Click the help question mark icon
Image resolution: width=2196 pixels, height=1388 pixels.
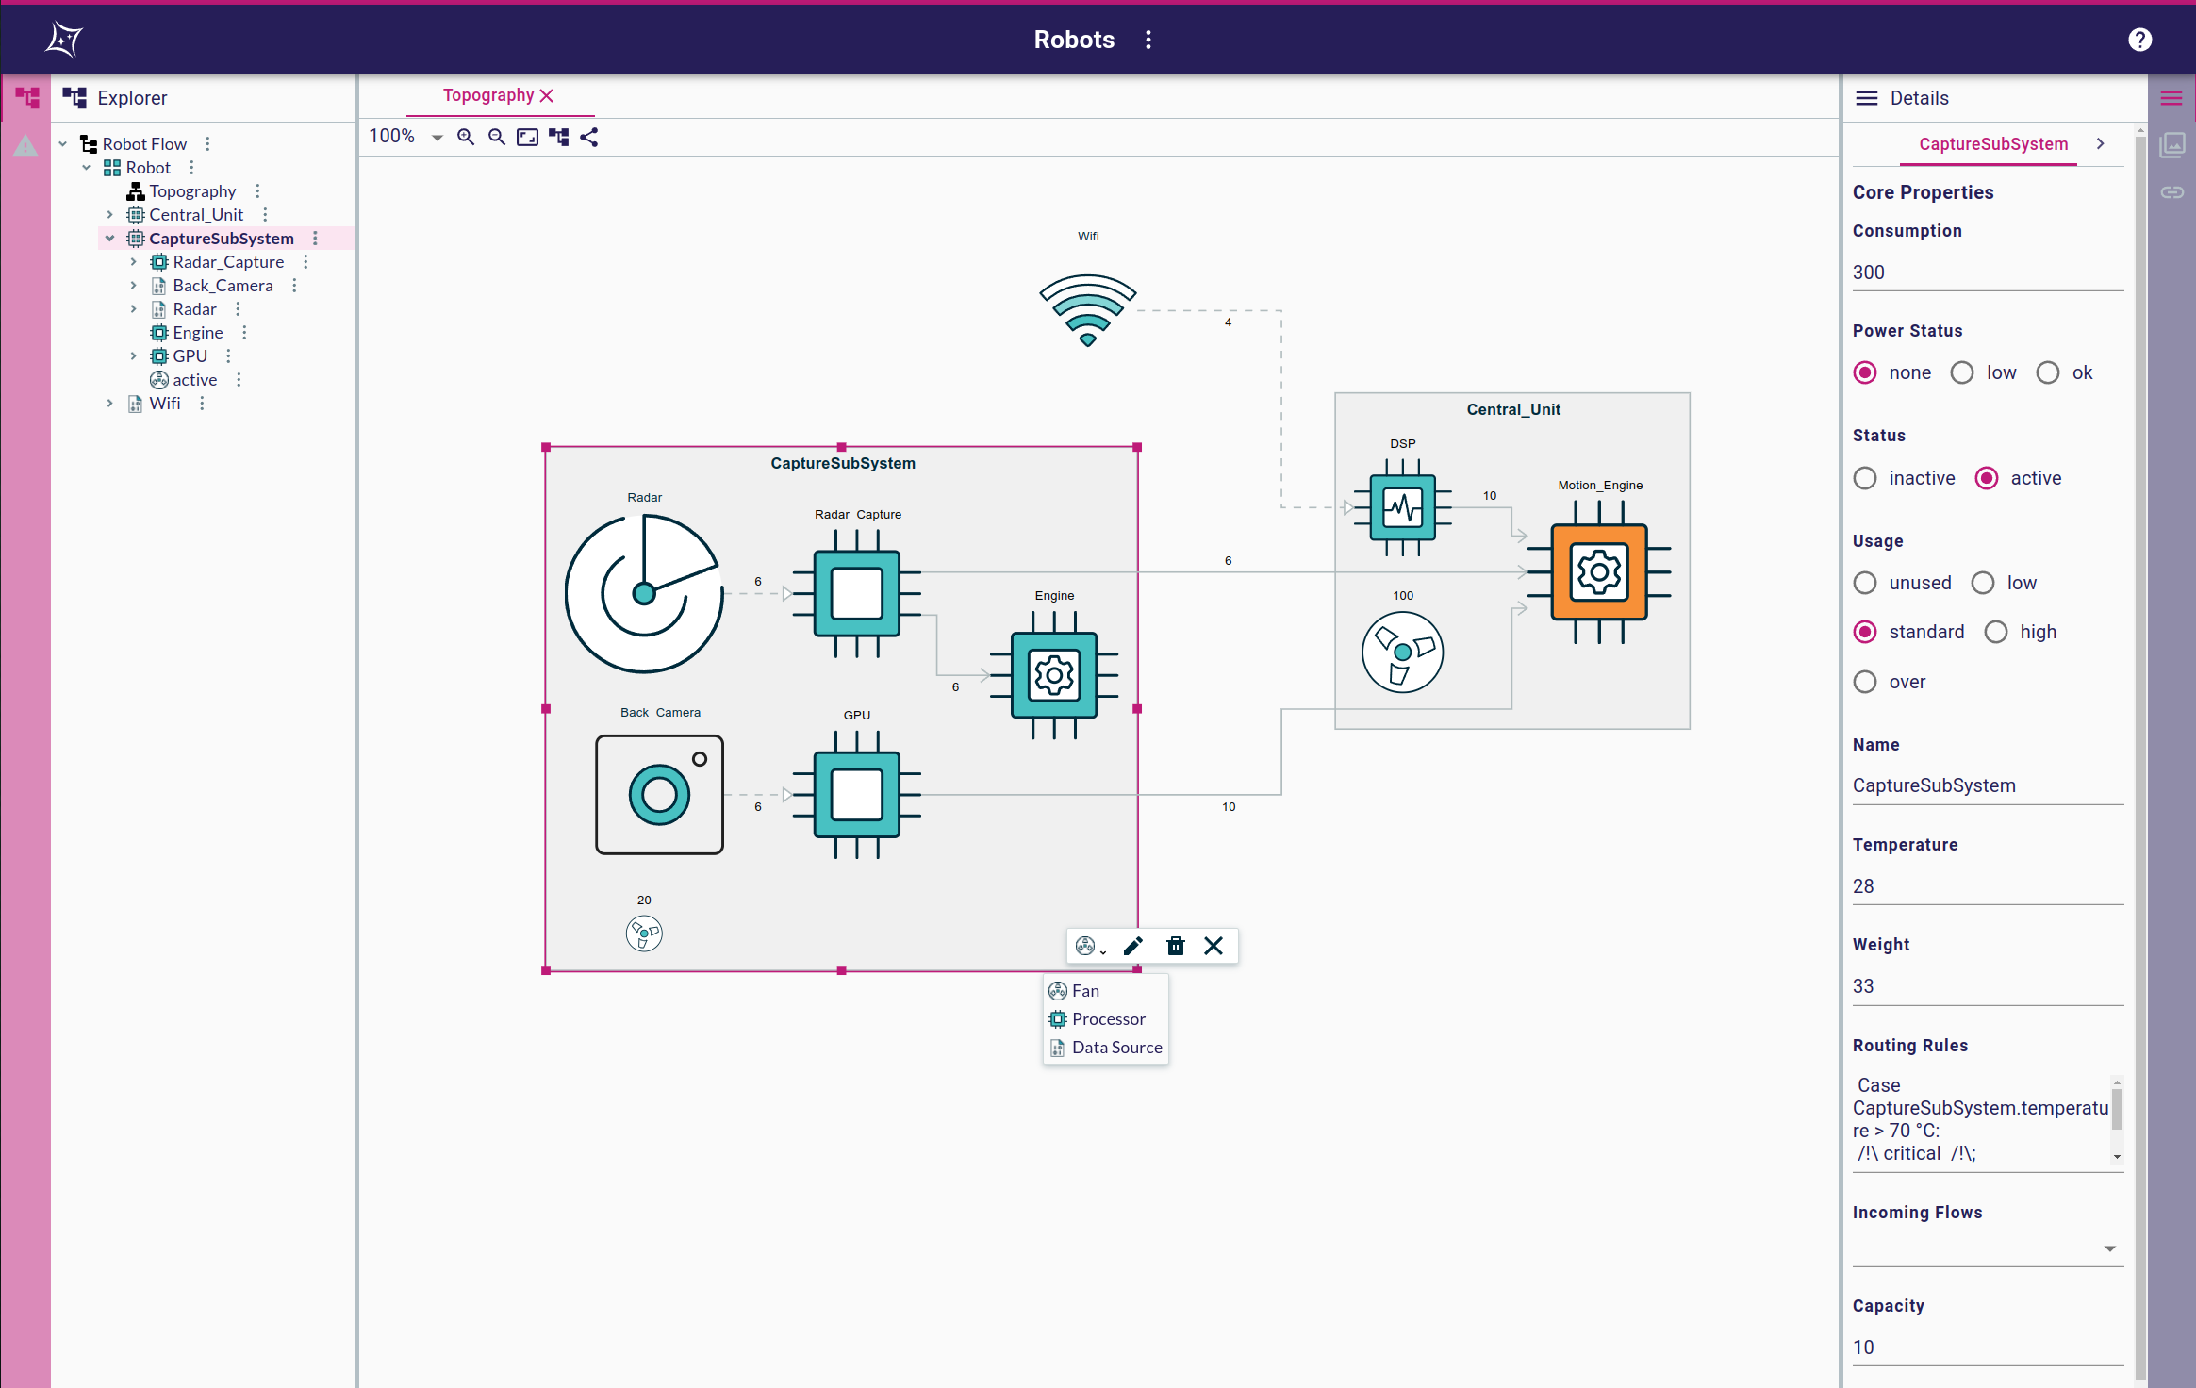point(2139,40)
